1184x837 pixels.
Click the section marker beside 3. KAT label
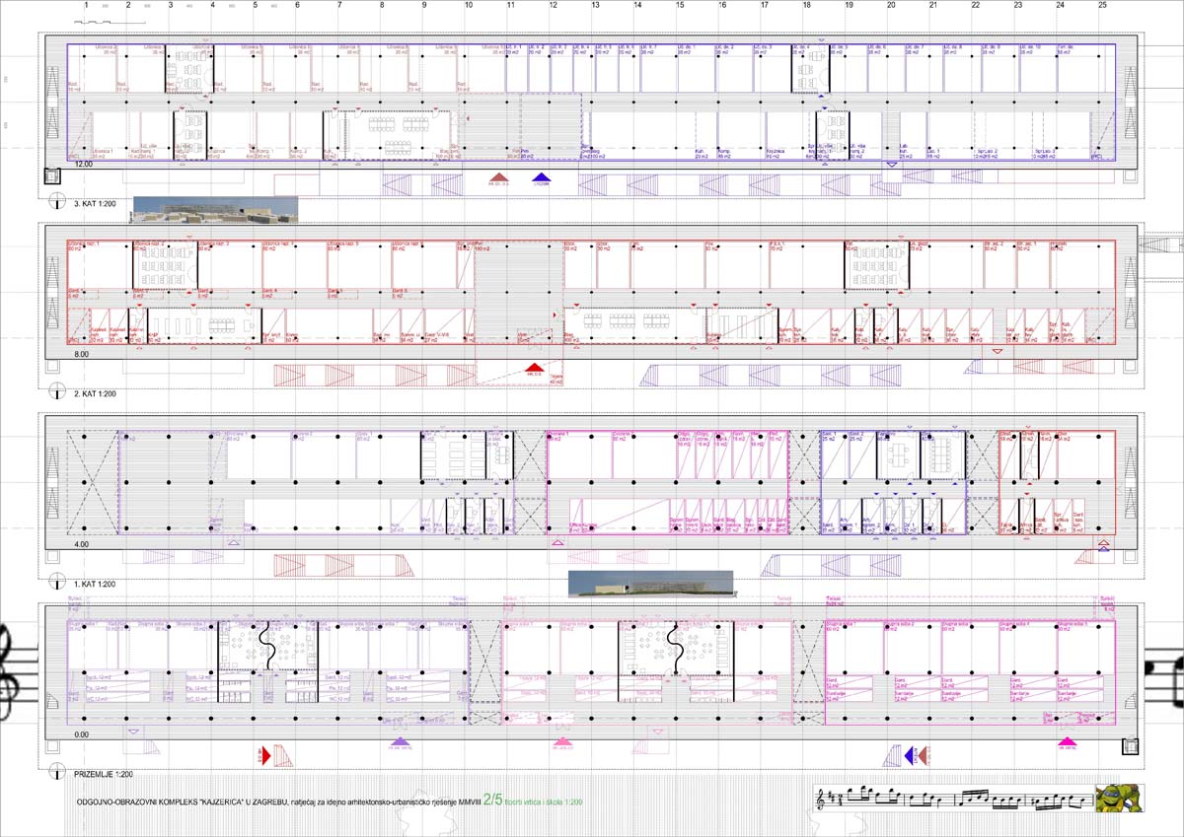pos(57,202)
